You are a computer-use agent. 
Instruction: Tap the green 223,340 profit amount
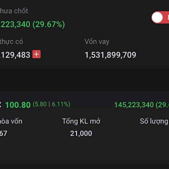(15, 24)
